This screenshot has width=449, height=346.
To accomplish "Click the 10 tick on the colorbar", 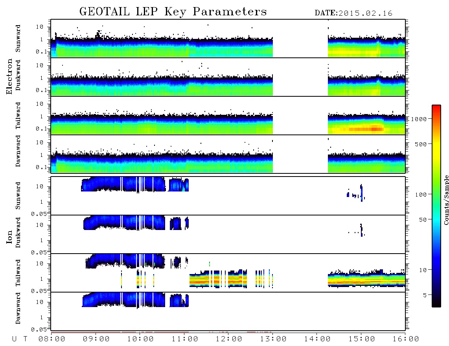I will 423,270.
